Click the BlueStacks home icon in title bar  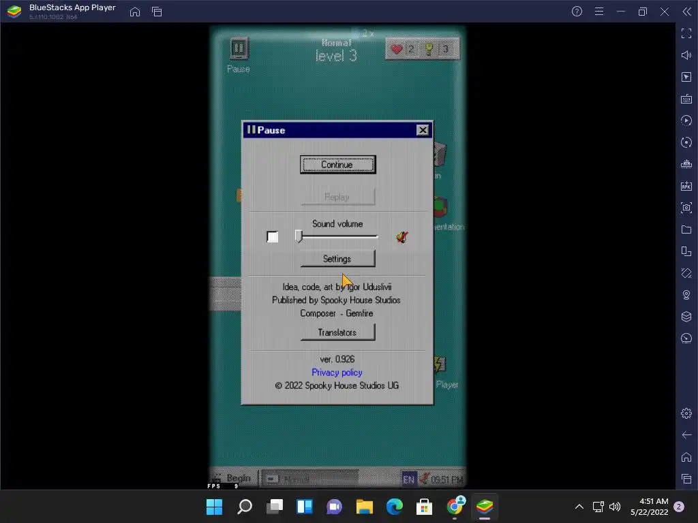pos(135,12)
